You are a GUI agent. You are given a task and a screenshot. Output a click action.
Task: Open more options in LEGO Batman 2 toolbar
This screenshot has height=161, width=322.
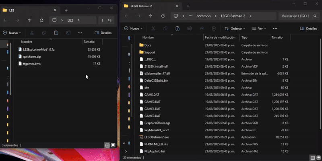pos(275,29)
